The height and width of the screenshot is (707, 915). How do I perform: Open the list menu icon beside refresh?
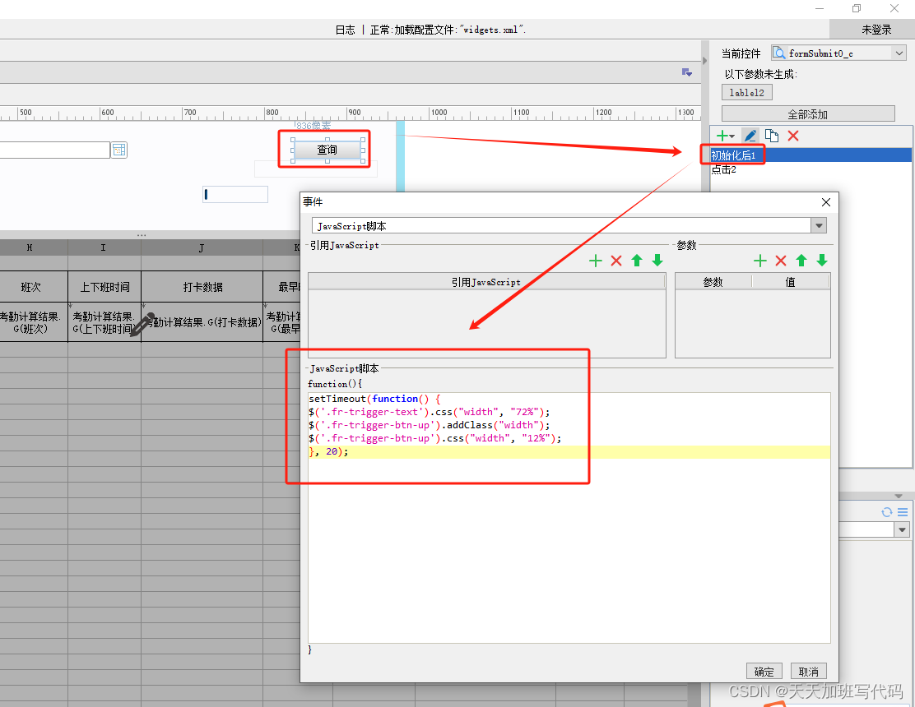[x=903, y=512]
